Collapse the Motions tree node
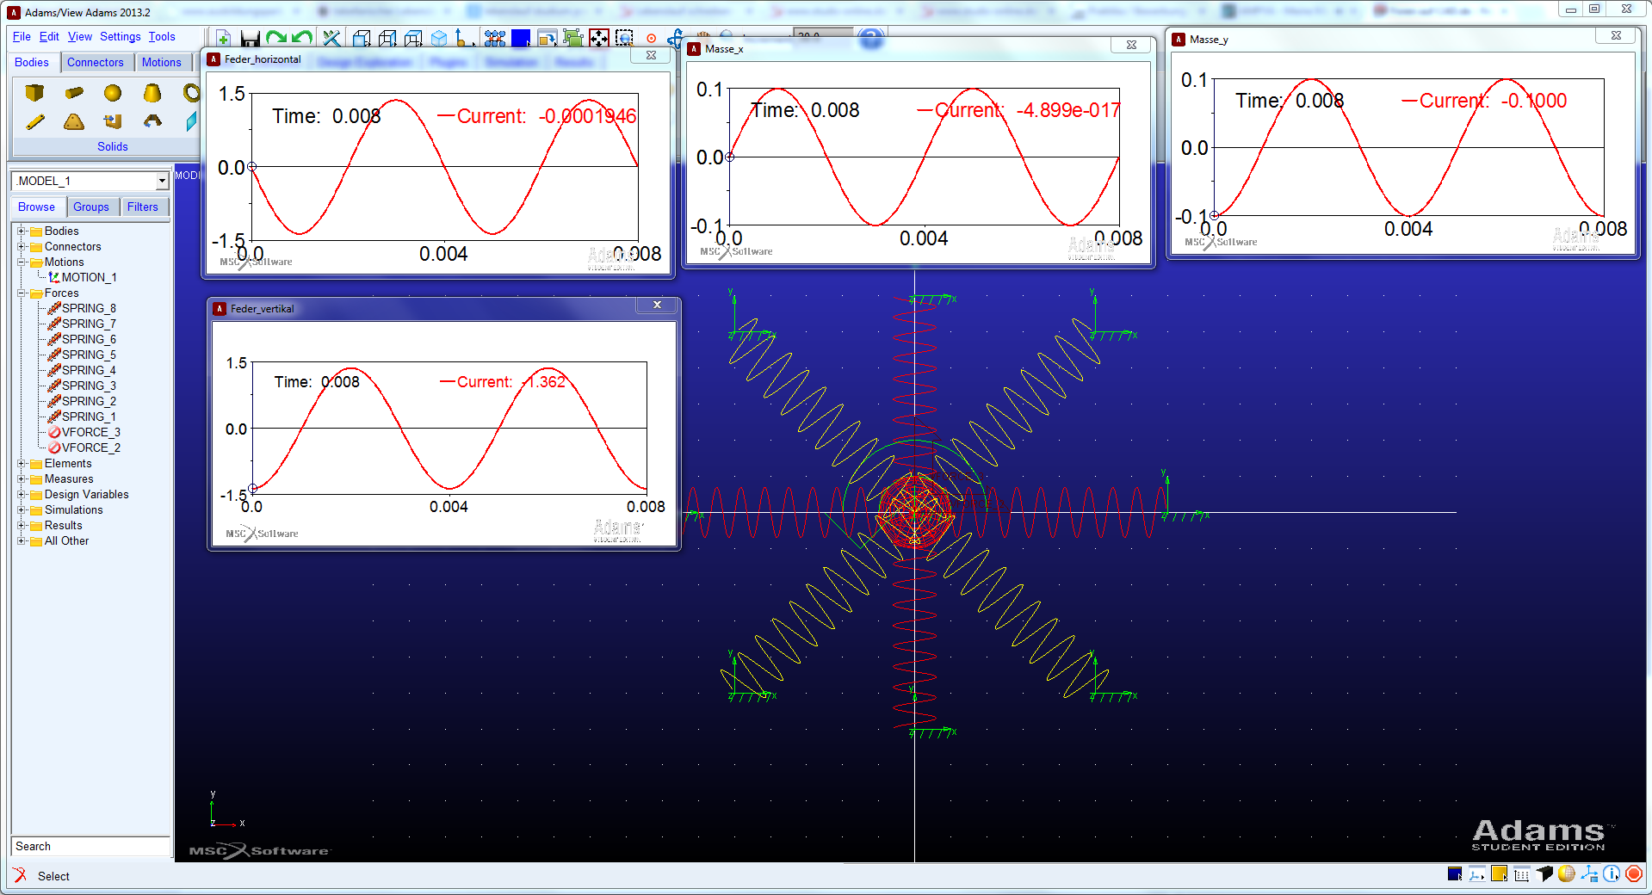 22,262
